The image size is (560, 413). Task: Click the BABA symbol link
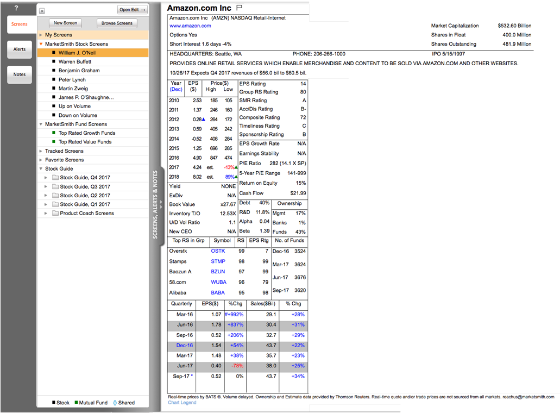click(x=218, y=293)
